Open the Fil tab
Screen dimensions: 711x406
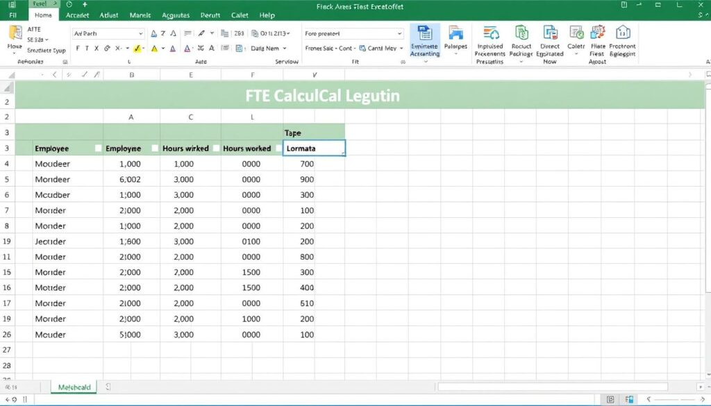(x=12, y=15)
